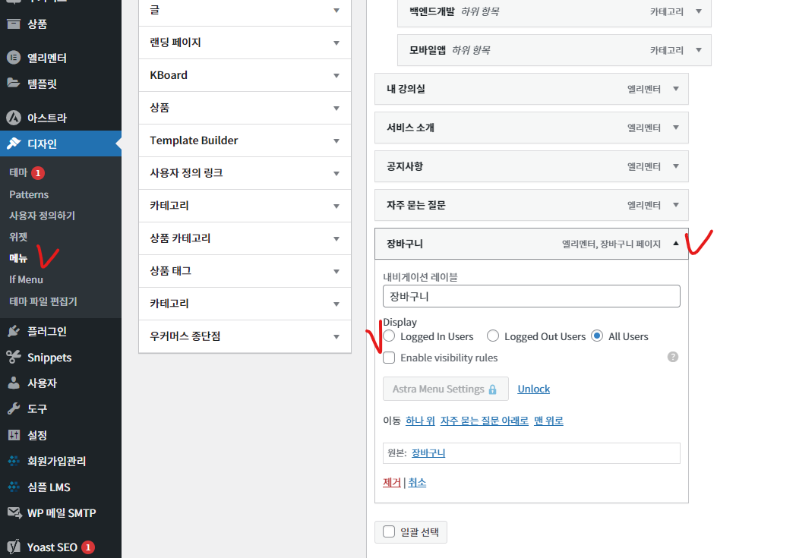Expand the 글 panel
This screenshot has width=796, height=558.
(x=245, y=10)
